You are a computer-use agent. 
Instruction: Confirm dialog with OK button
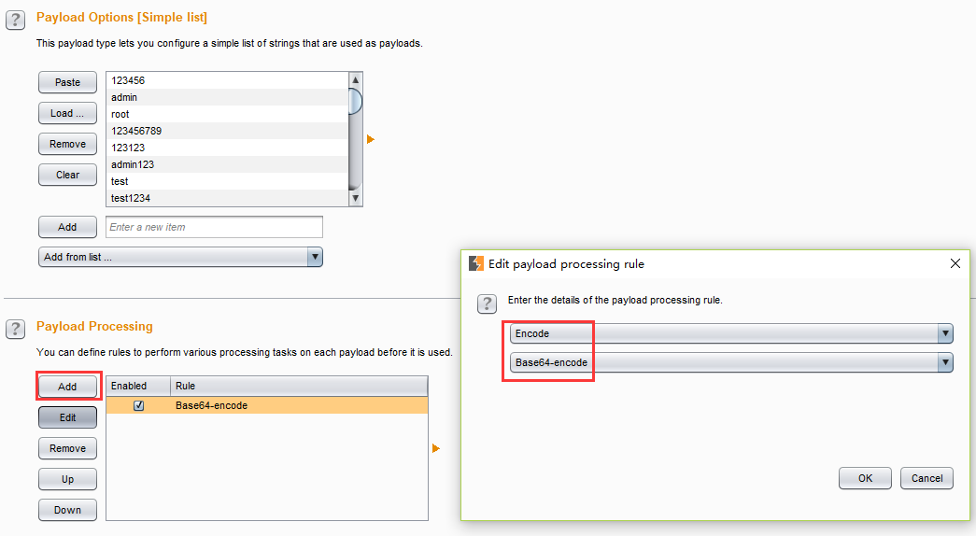click(x=865, y=478)
